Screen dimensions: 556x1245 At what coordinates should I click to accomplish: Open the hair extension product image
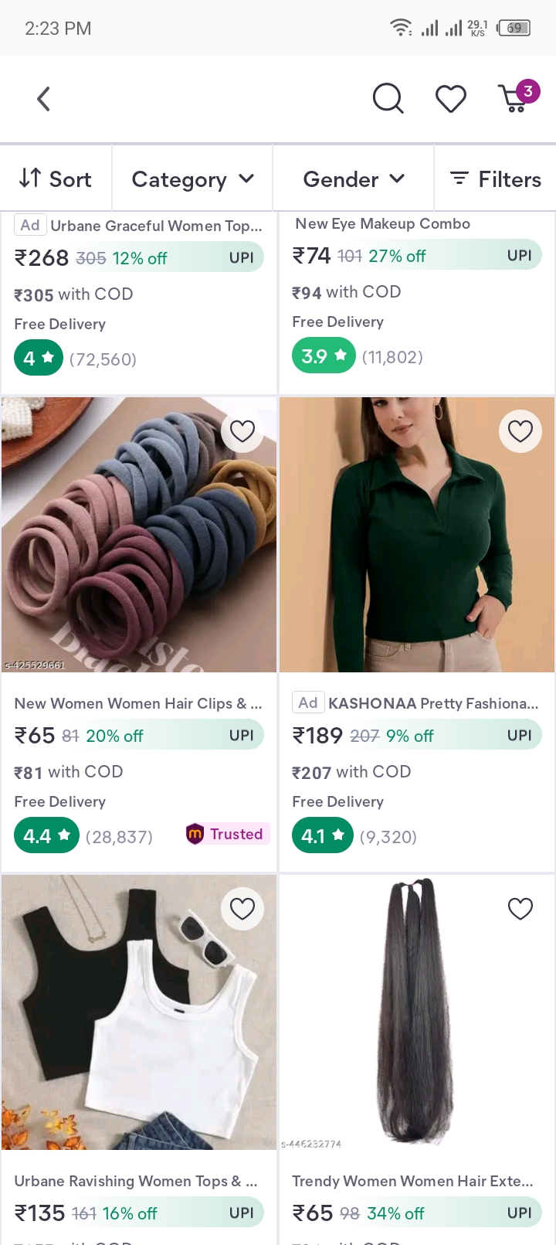pyautogui.click(x=417, y=1012)
